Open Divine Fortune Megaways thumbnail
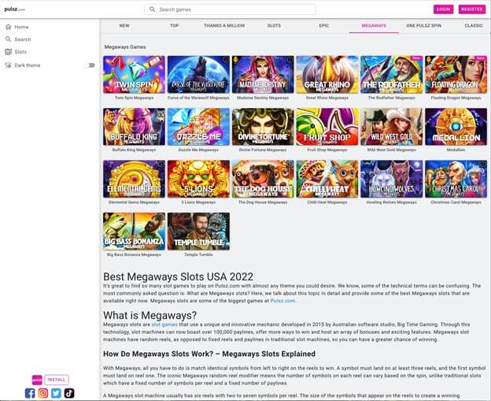This screenshot has width=491, height=401. (x=263, y=127)
